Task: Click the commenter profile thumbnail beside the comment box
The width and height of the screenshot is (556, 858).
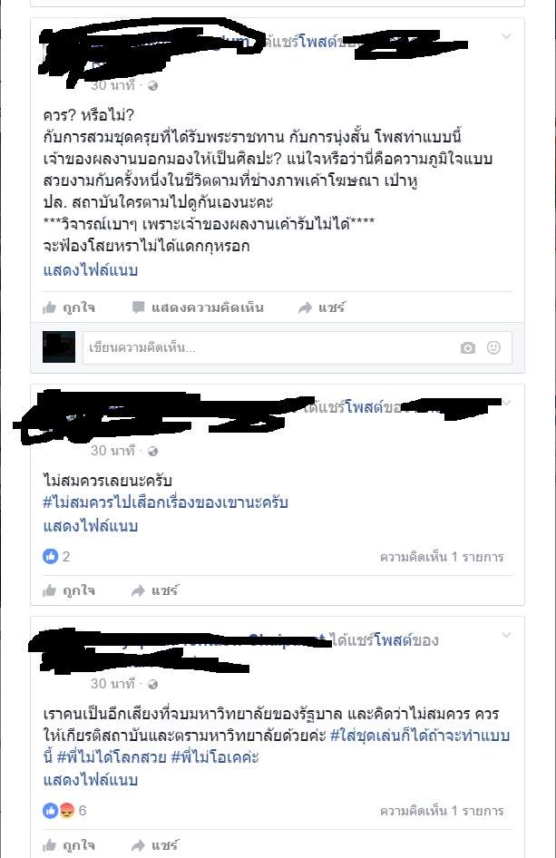Action: click(x=59, y=347)
